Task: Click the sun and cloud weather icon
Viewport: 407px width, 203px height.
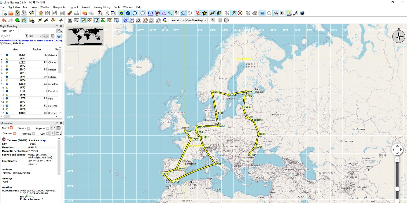Action: click(289, 13)
